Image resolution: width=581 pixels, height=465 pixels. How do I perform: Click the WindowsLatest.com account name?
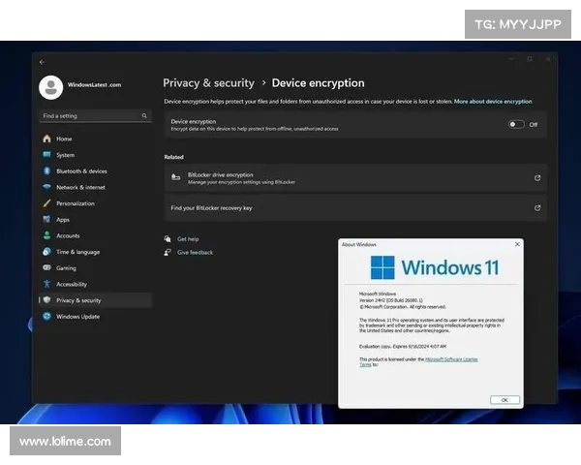click(x=94, y=85)
